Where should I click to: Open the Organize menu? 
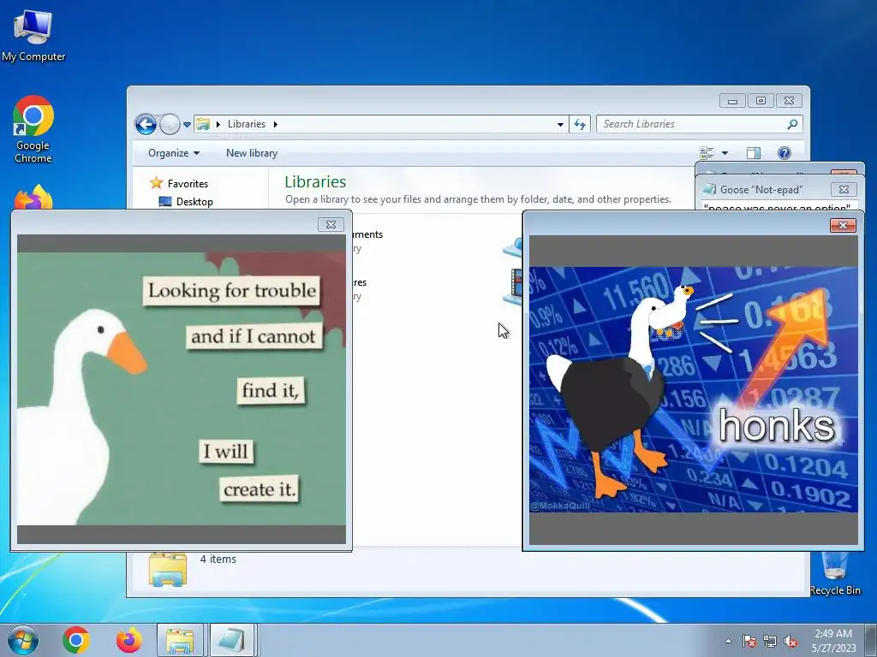coord(173,153)
